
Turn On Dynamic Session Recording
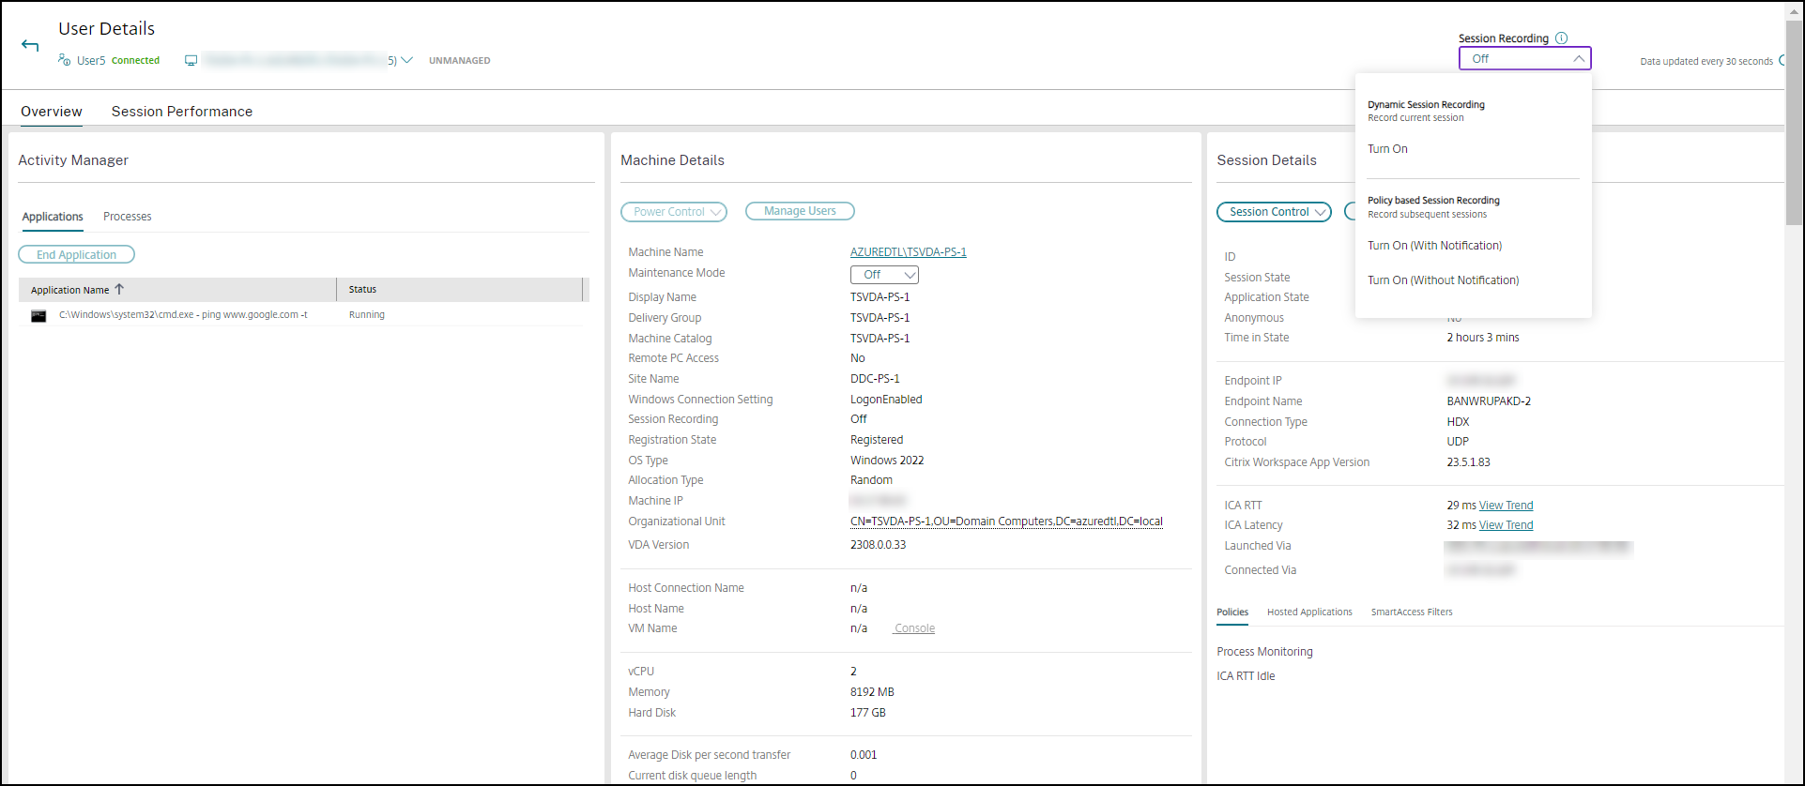click(x=1387, y=149)
